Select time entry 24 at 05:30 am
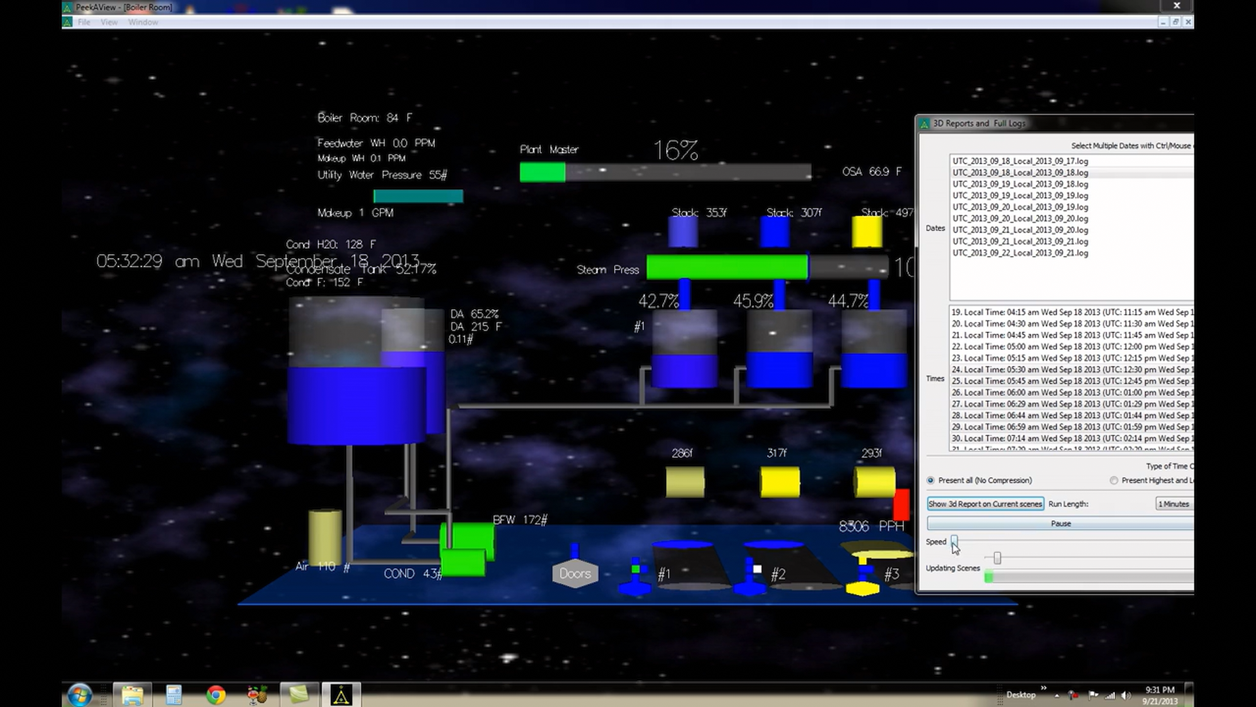 (x=1072, y=370)
